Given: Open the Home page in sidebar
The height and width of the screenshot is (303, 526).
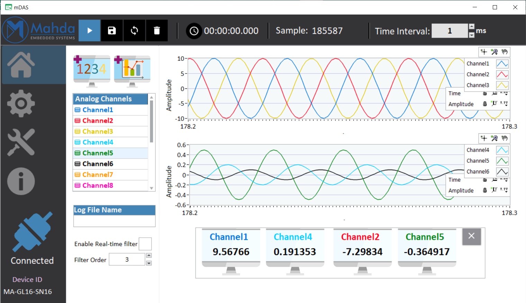Looking at the screenshot, I should tap(21, 65).
